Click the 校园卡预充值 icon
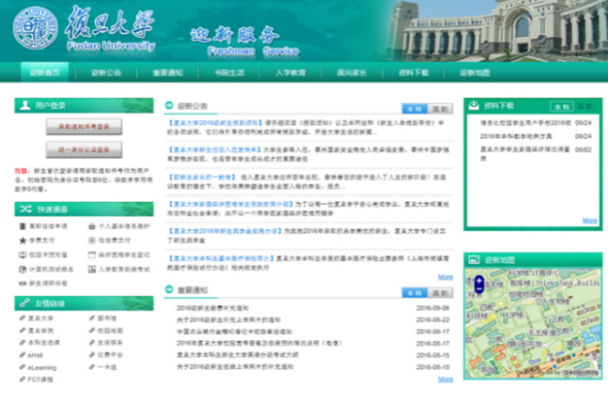 22,255
